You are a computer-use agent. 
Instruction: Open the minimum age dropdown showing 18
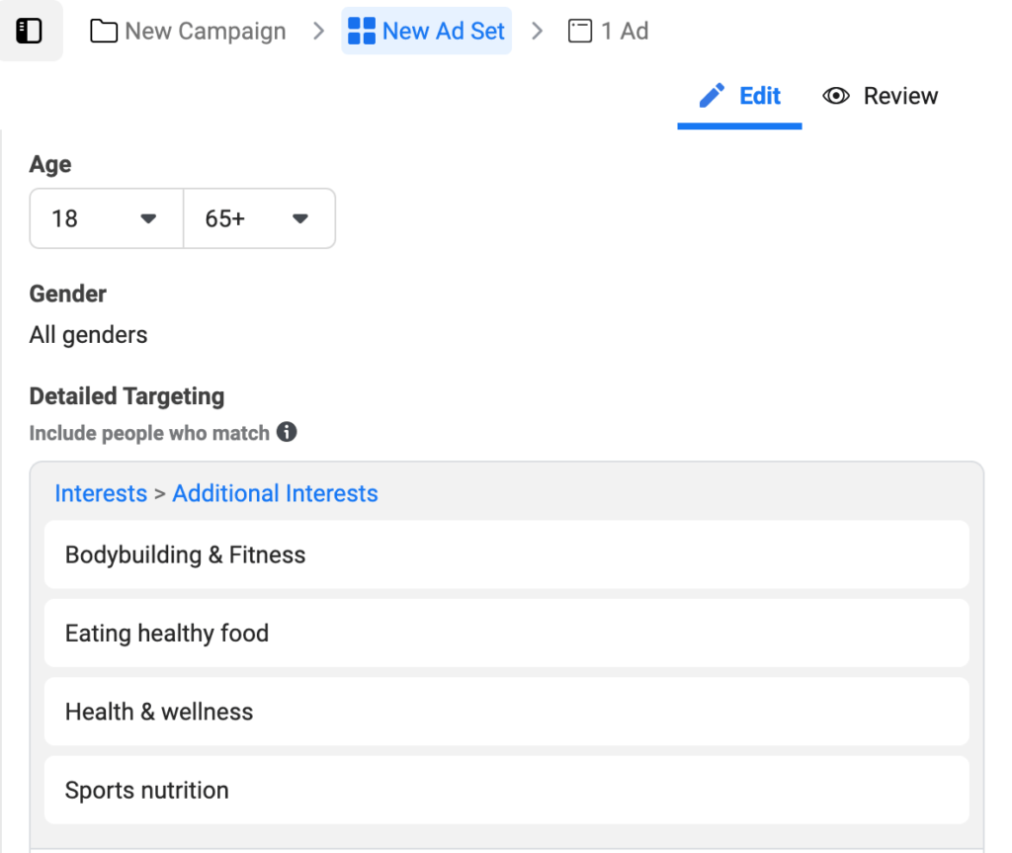click(x=106, y=218)
